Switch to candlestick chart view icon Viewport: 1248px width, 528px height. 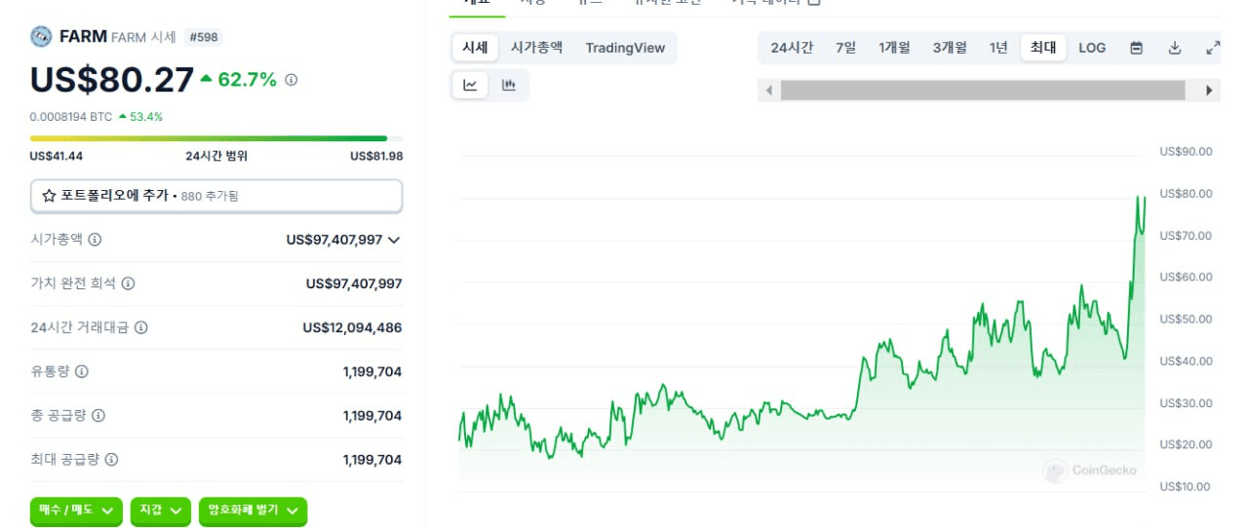coord(508,86)
